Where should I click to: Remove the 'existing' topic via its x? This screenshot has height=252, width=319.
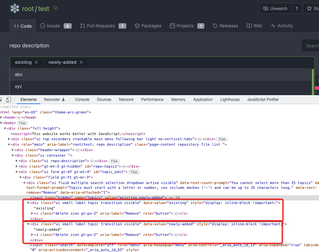[x=36, y=62]
